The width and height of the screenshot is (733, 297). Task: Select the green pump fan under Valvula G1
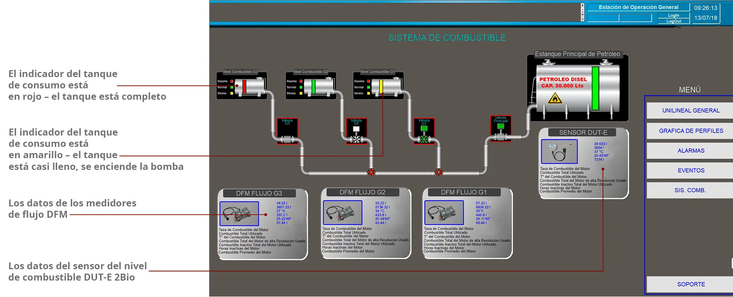424,139
